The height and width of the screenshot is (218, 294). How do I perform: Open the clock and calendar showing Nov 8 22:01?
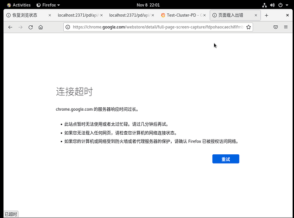tap(148, 5)
